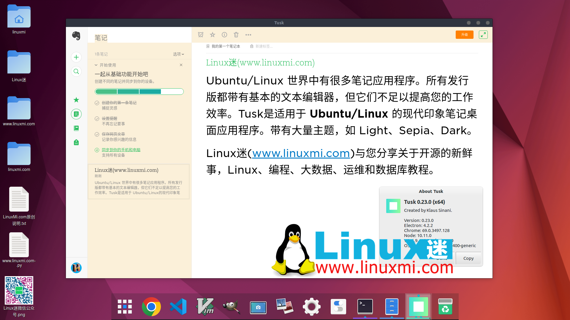This screenshot has width=570, height=320.
Task: Open system settings gear in dock
Action: (311, 307)
